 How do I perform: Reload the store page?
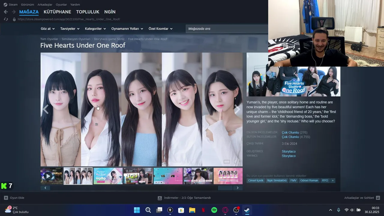pos(6,19)
